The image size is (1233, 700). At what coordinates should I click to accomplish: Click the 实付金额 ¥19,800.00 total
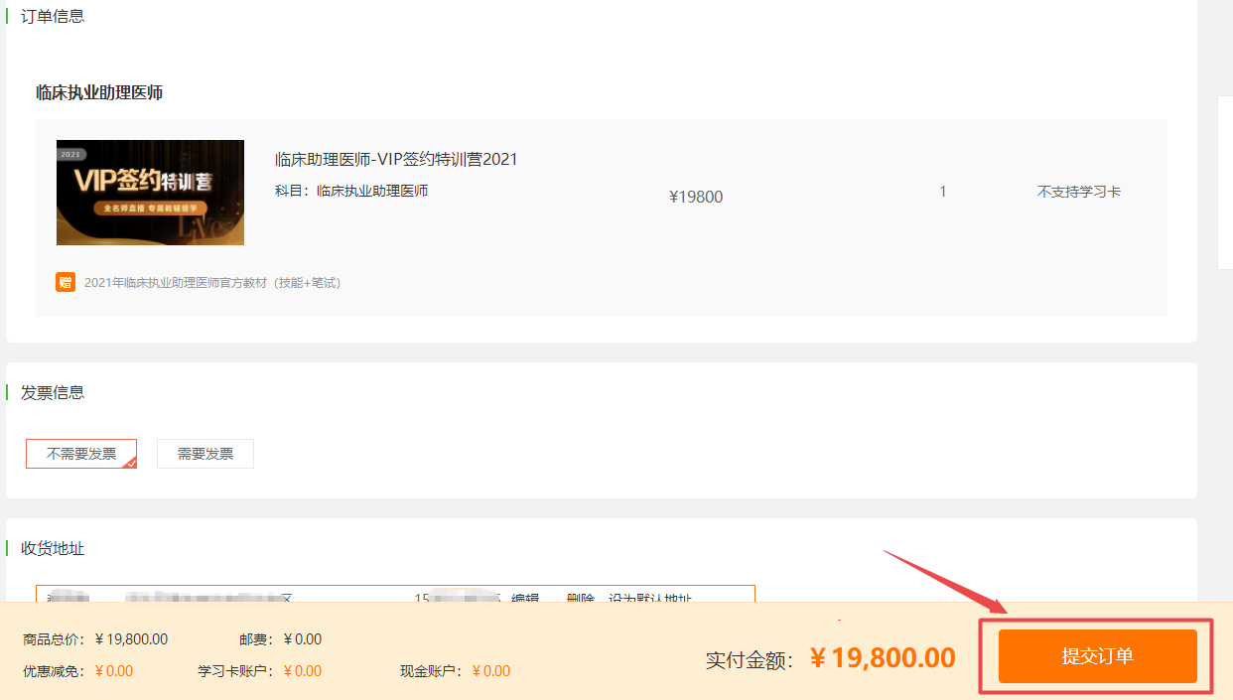pos(882,658)
